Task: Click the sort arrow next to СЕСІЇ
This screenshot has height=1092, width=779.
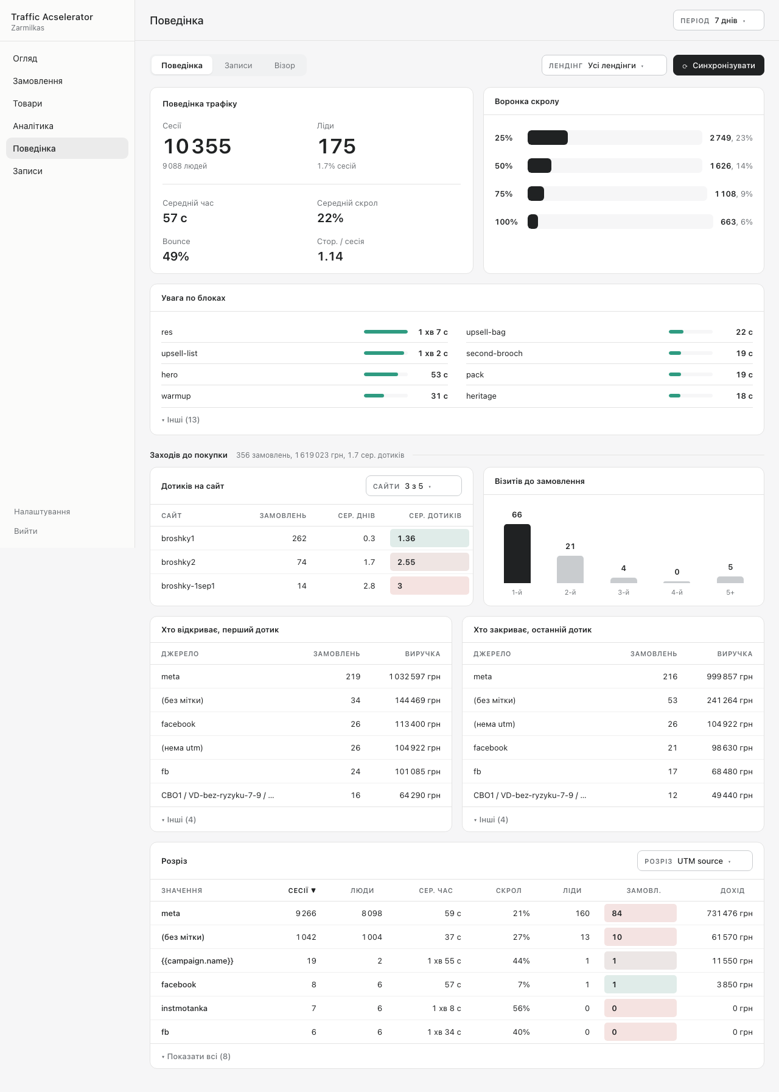Action: [313, 891]
